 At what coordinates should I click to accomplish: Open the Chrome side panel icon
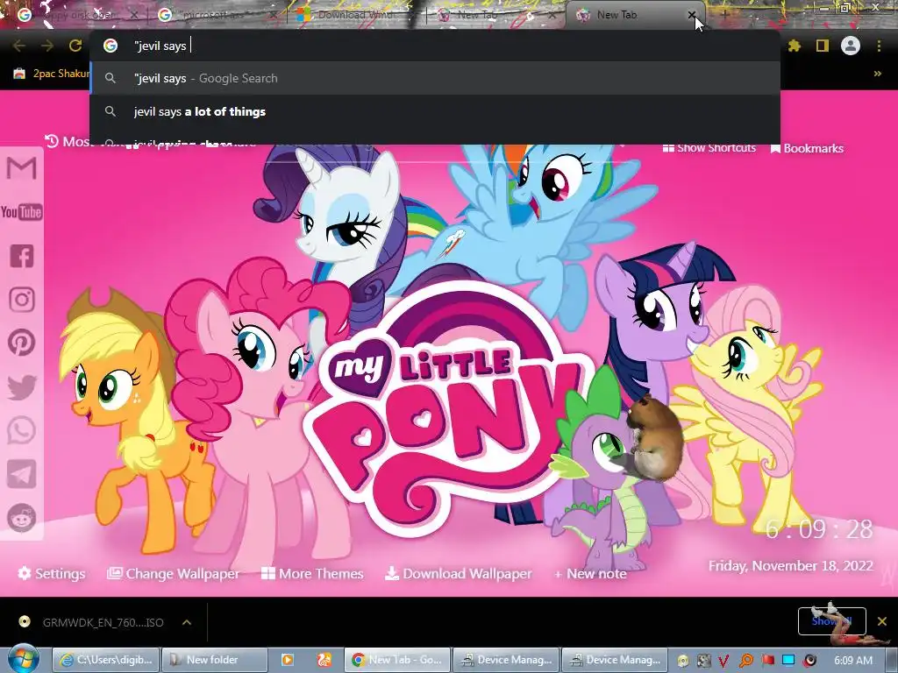tap(823, 46)
